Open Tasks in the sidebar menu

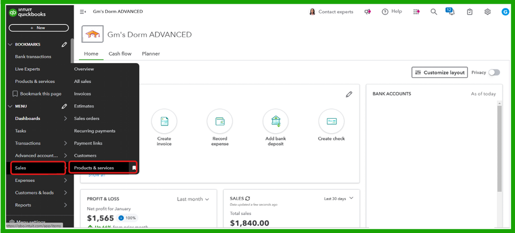(21, 131)
